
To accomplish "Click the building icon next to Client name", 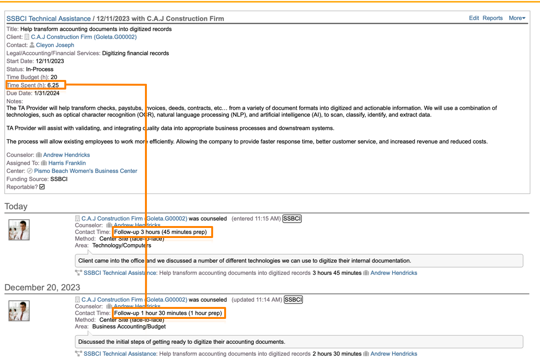I will pos(27,37).
